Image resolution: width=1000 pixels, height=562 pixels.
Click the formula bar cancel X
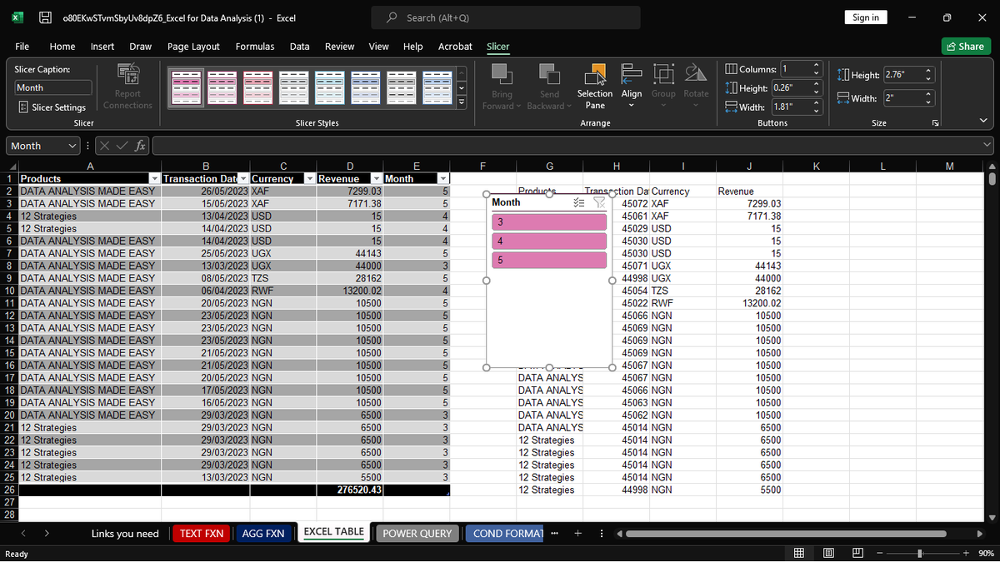coord(105,146)
